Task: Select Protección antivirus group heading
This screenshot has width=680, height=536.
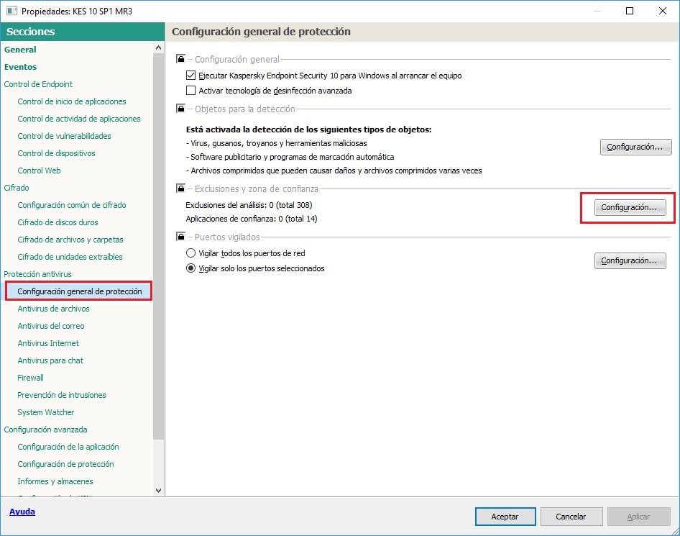Action: pyautogui.click(x=37, y=274)
